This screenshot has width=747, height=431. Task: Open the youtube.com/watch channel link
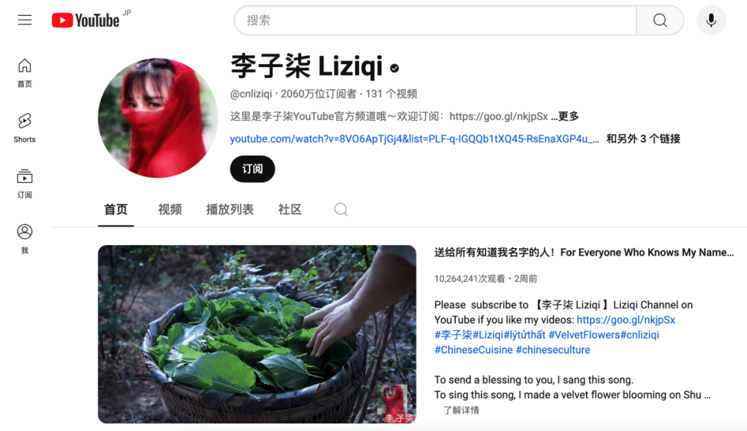tap(414, 139)
